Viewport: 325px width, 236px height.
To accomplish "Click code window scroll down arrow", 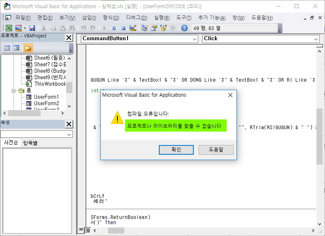I will pyautogui.click(x=319, y=224).
